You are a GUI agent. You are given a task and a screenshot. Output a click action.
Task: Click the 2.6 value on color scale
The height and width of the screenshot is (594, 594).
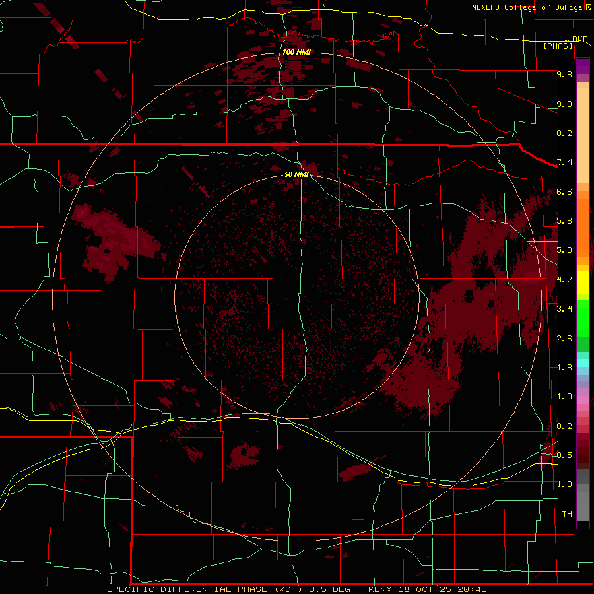point(564,339)
